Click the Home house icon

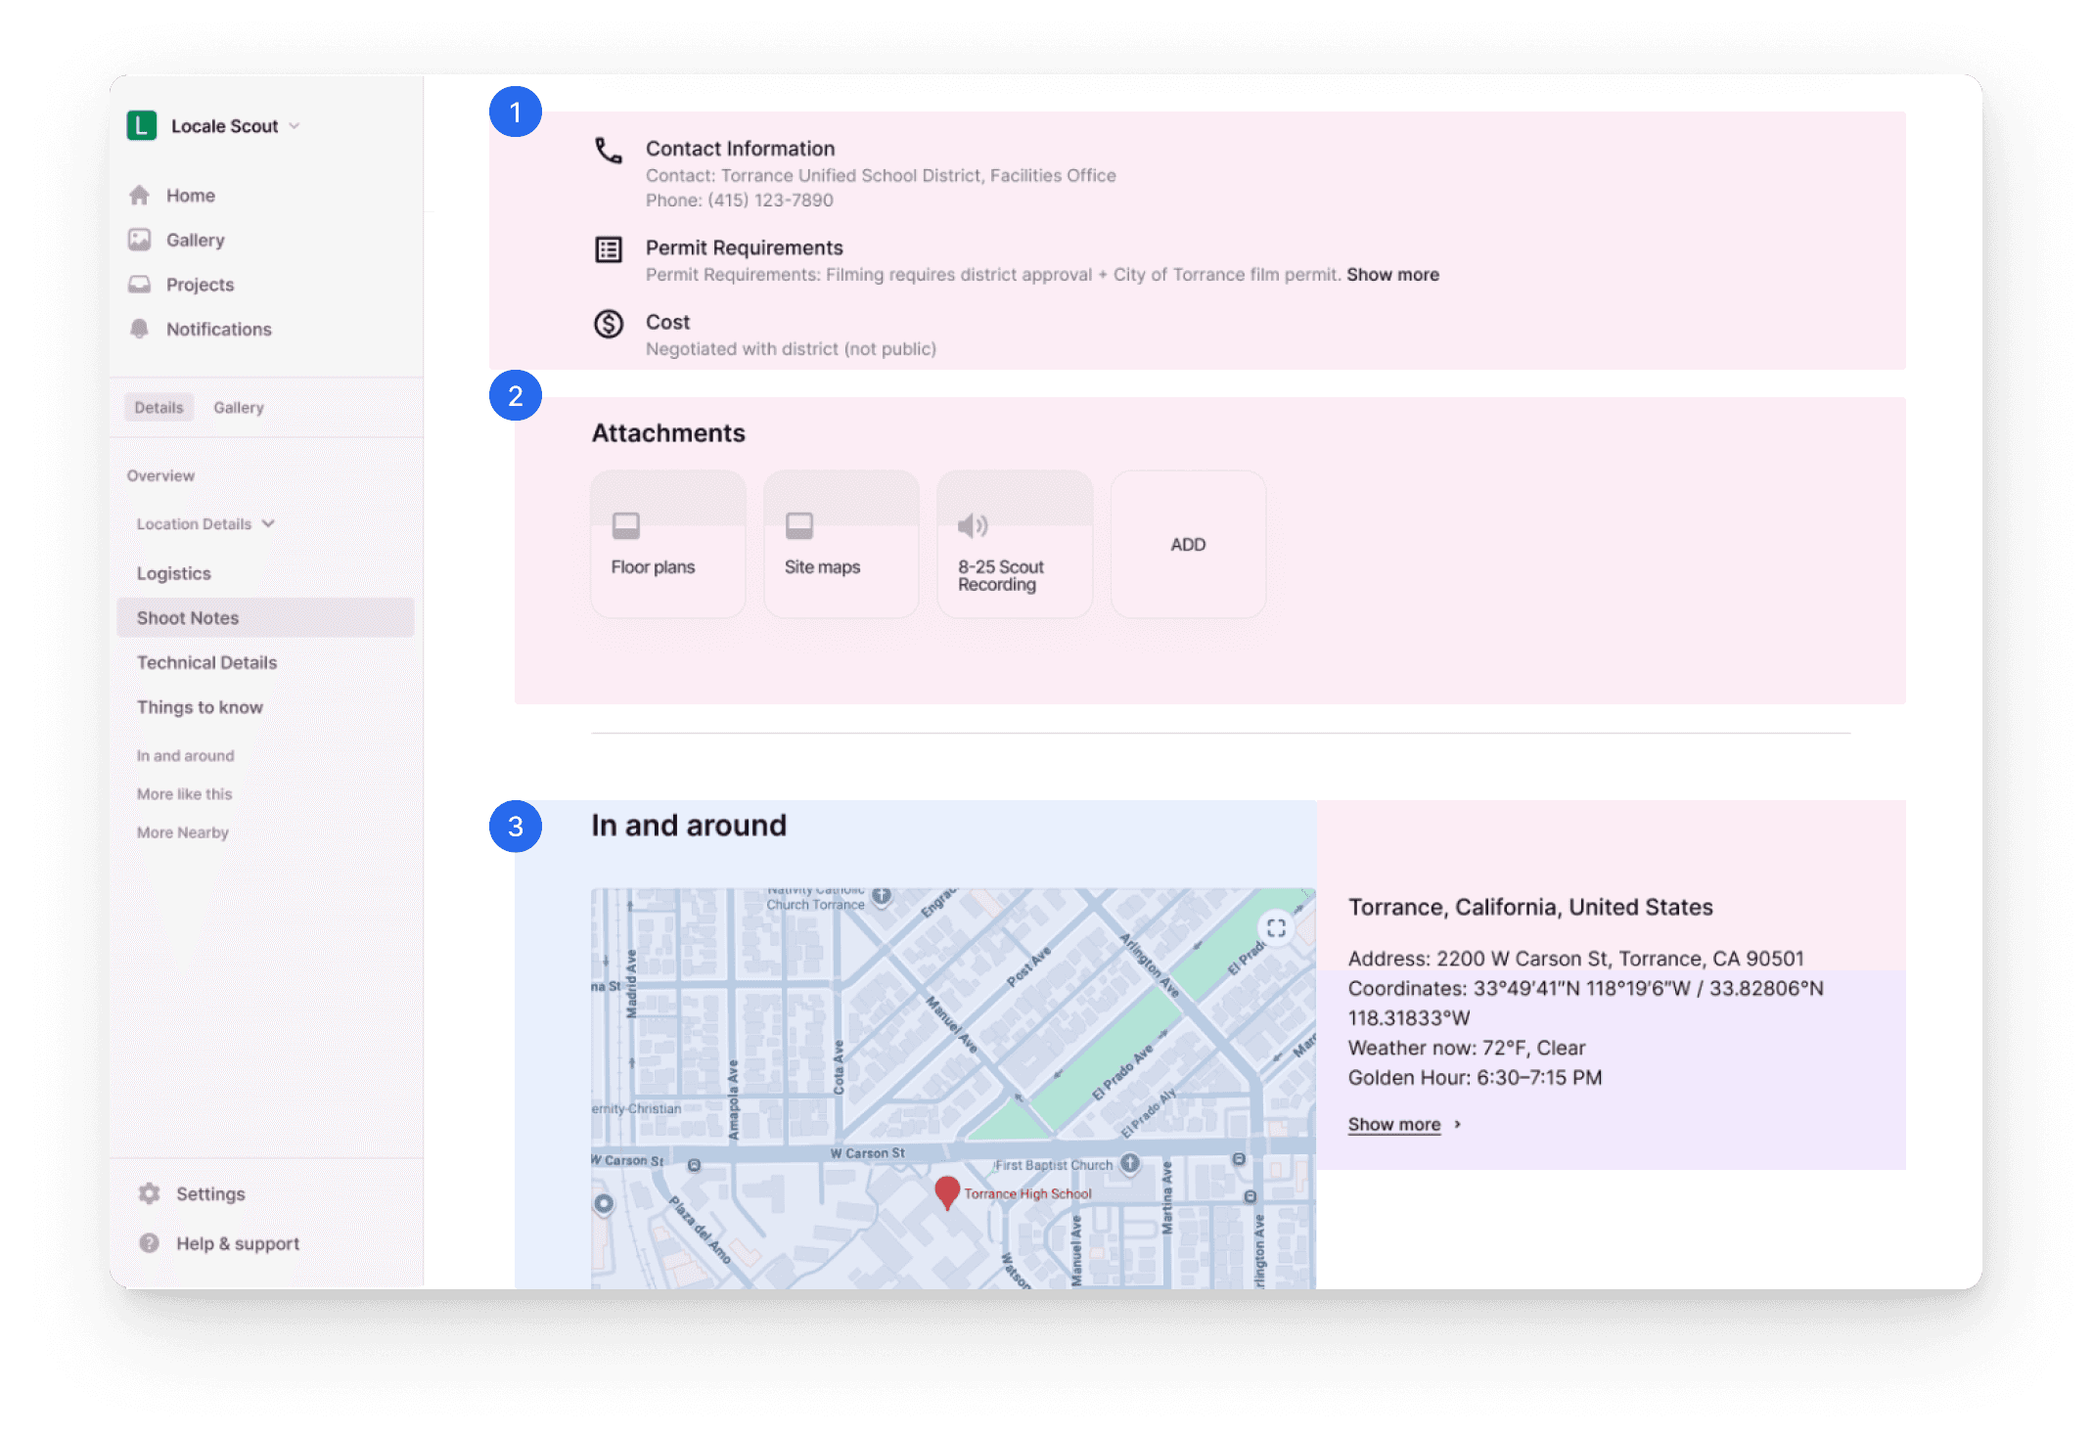point(140,196)
